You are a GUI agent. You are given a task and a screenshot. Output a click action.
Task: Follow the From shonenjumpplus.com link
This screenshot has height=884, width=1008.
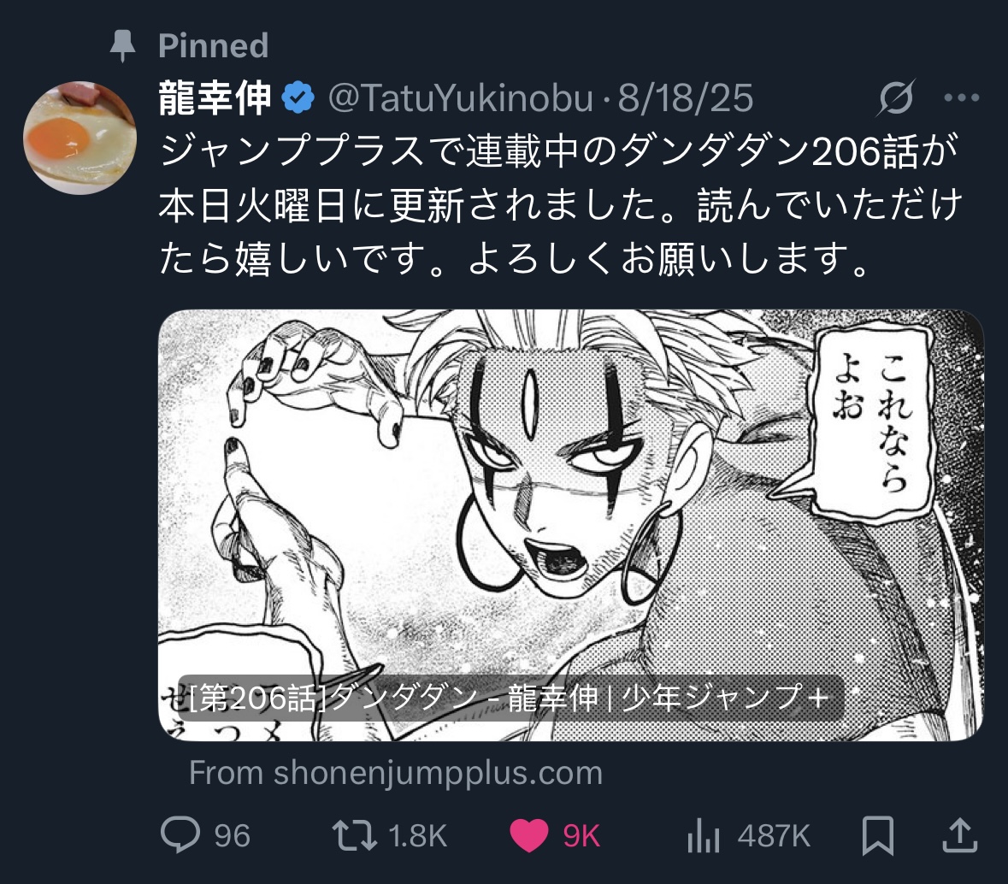click(x=395, y=773)
